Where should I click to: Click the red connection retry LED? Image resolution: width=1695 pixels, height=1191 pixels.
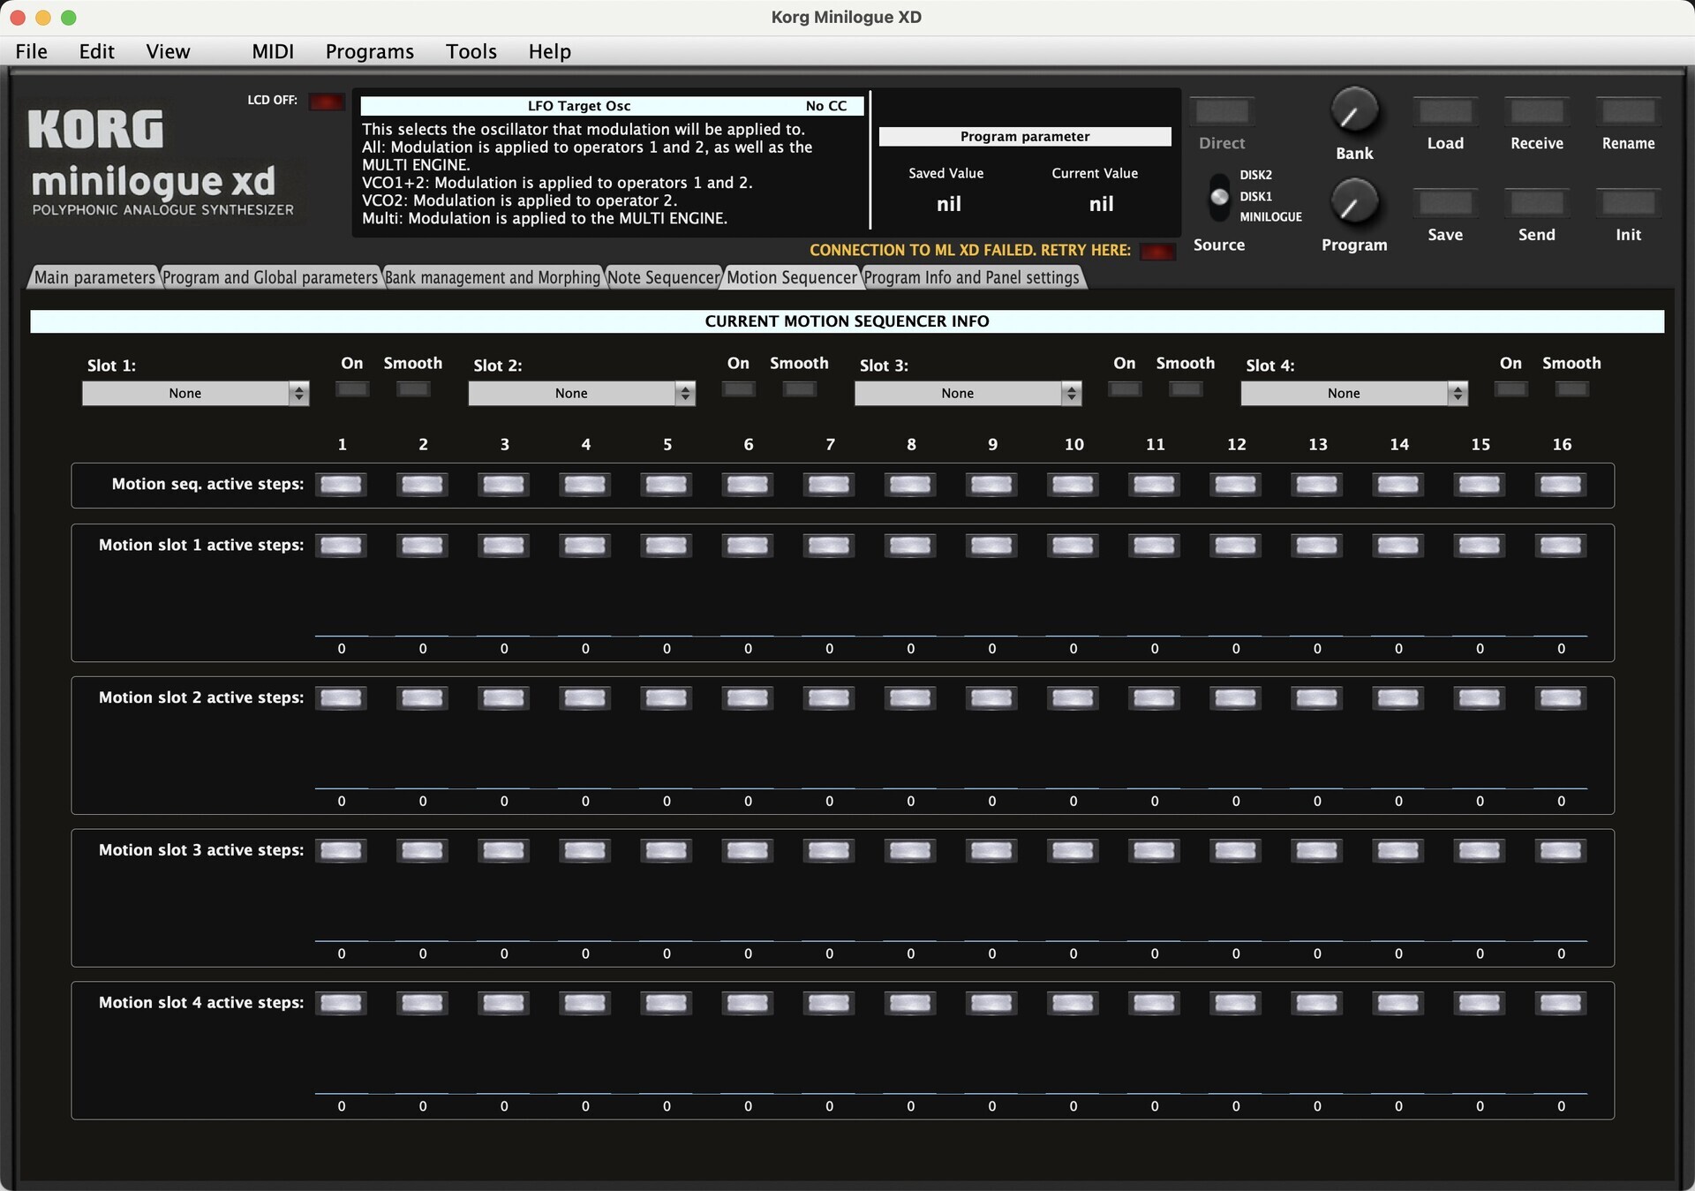(1157, 252)
